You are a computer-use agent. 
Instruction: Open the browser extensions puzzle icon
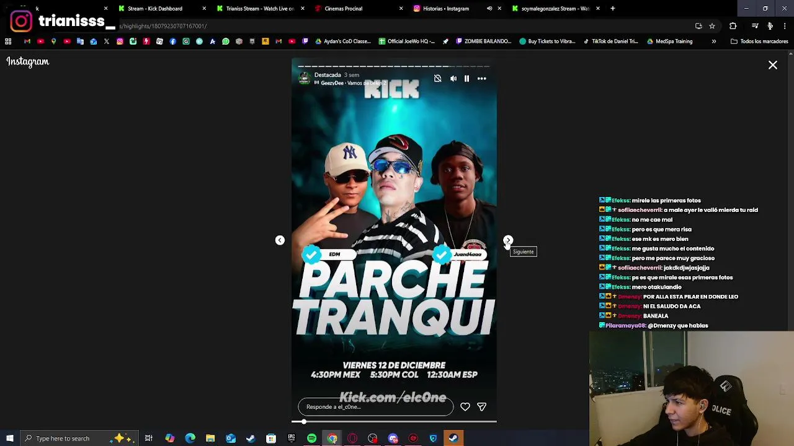pos(733,26)
